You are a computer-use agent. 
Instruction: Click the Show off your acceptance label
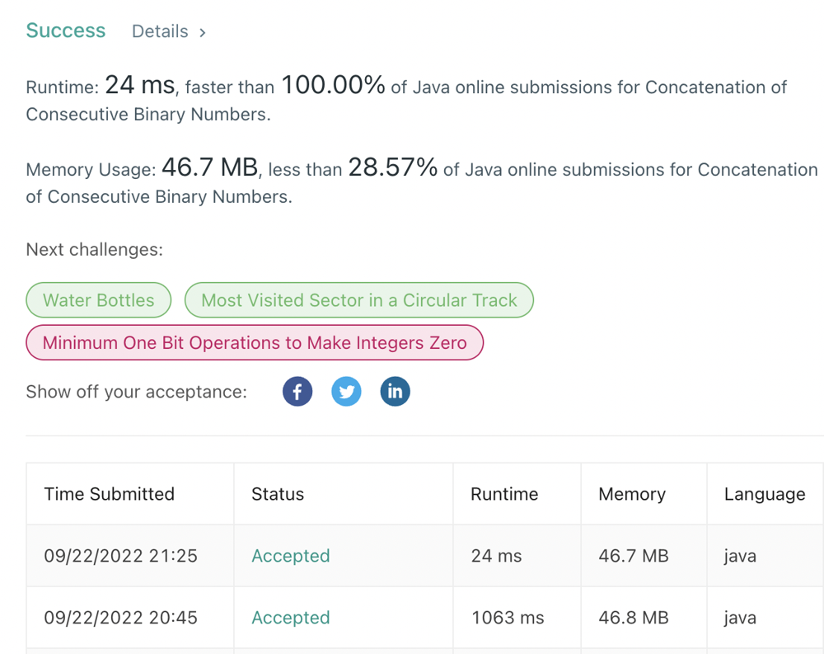137,392
